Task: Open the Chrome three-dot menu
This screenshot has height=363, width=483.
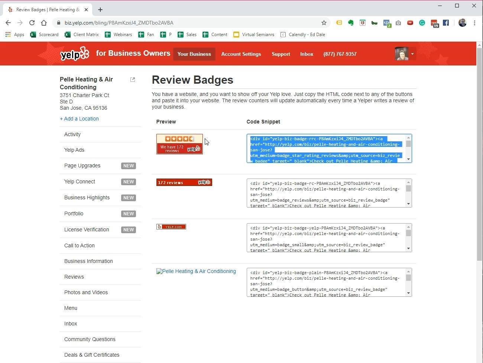Action: click(x=474, y=23)
